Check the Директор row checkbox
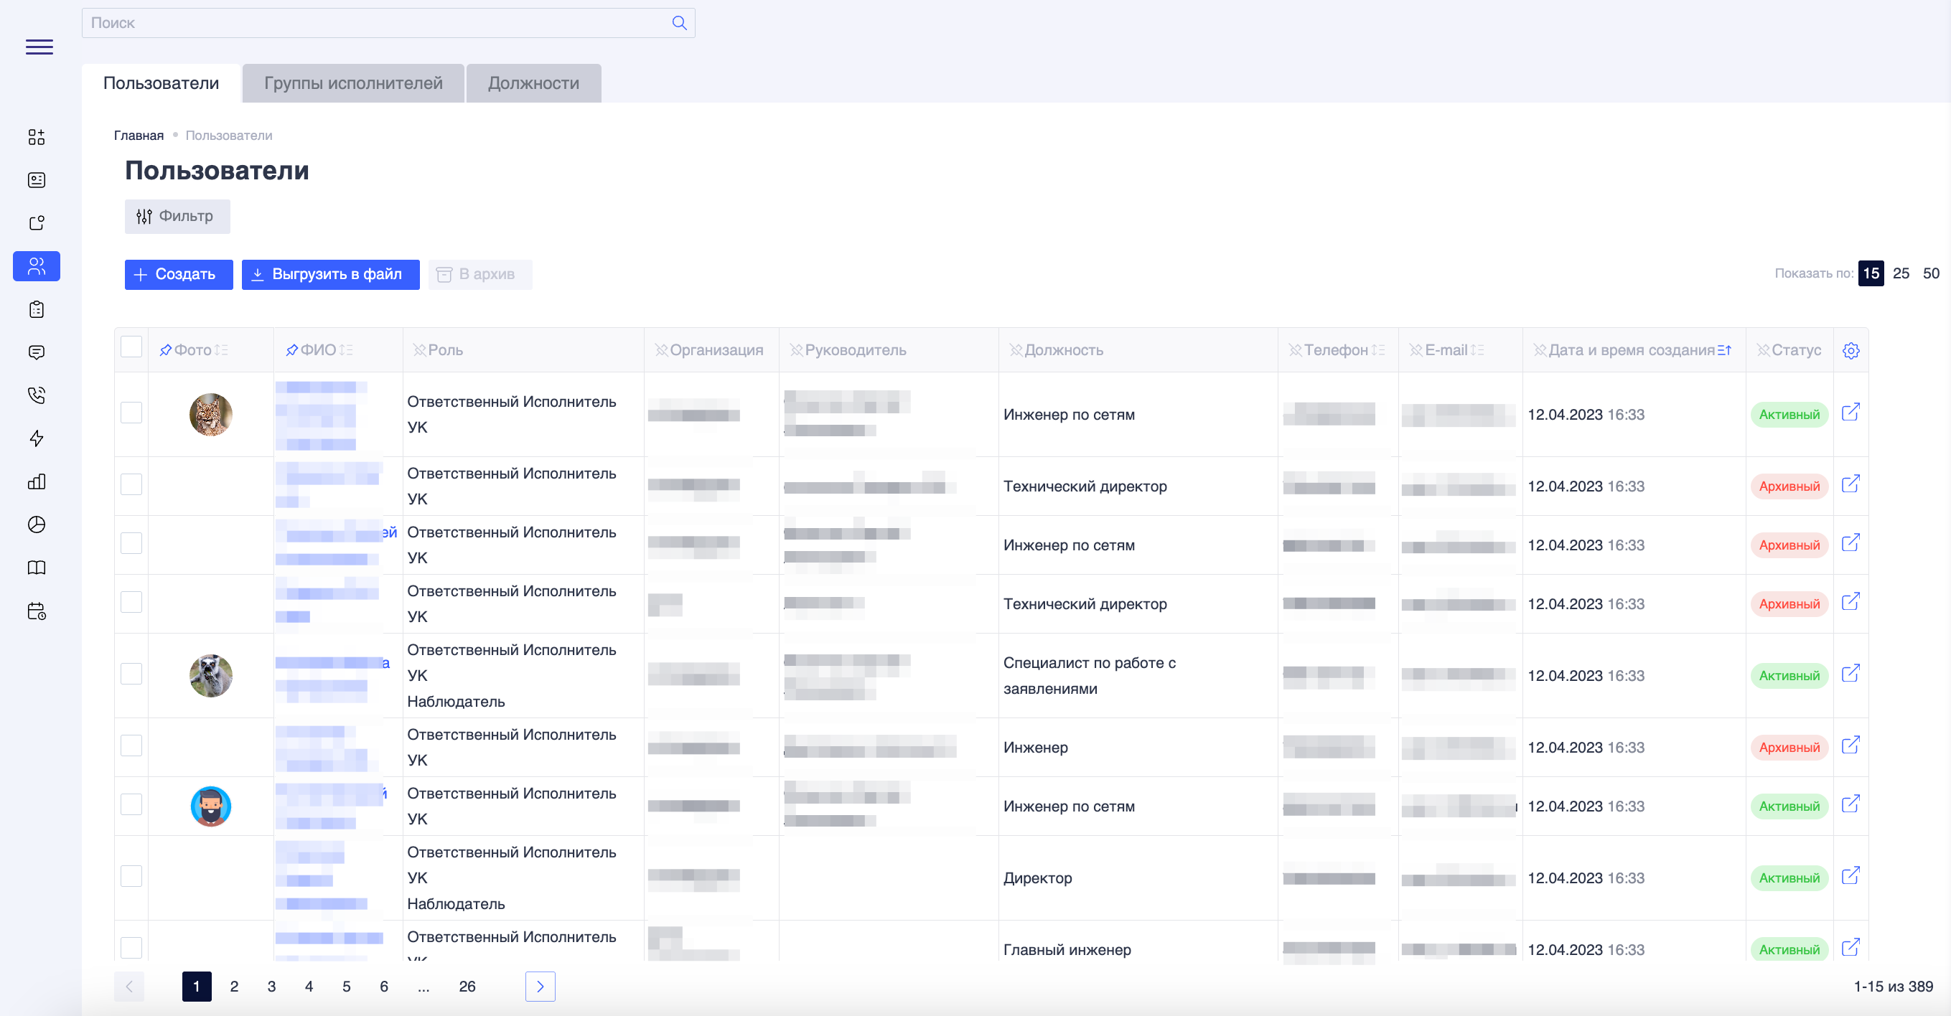 [x=131, y=876]
